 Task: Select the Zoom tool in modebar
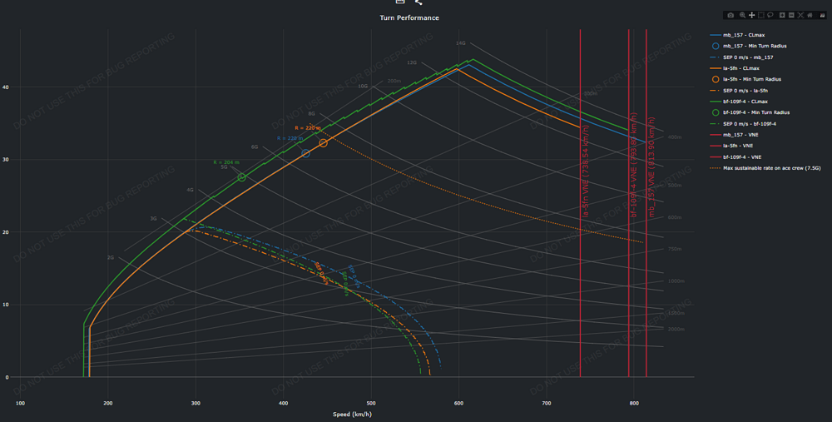pos(742,15)
